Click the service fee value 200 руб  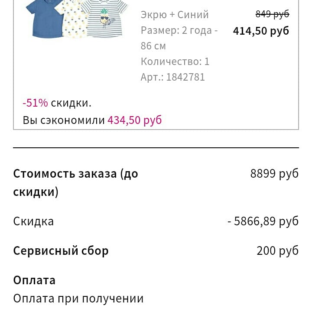277,251
